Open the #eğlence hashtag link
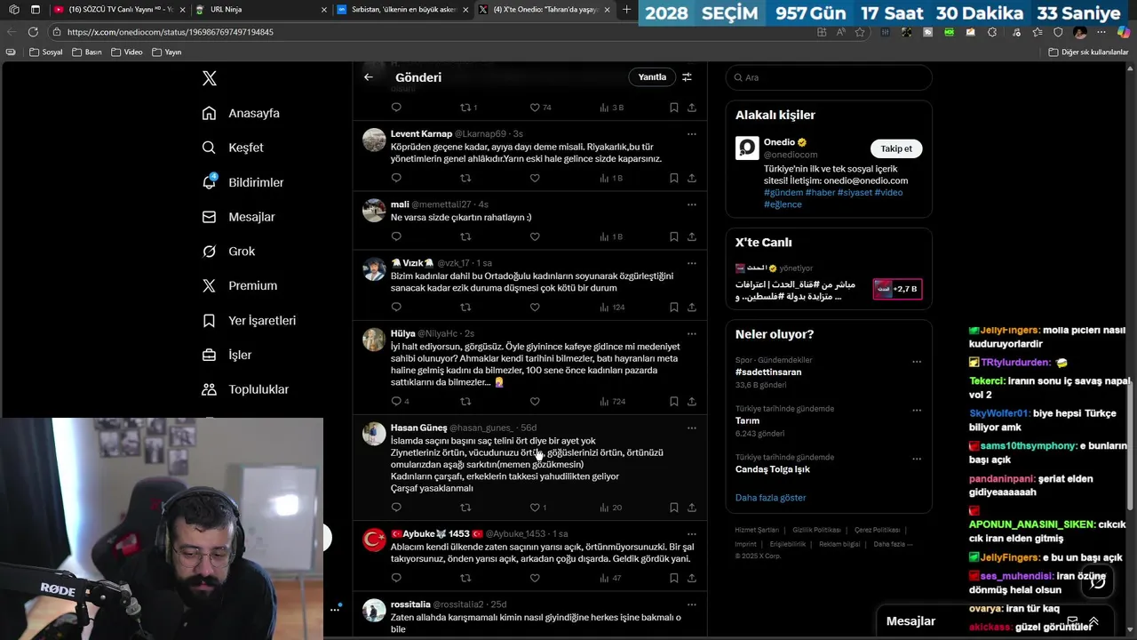The width and height of the screenshot is (1137, 640). 783,204
